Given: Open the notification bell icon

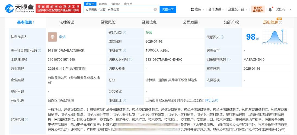Looking at the screenshot, I should pyautogui.click(x=270, y=9).
